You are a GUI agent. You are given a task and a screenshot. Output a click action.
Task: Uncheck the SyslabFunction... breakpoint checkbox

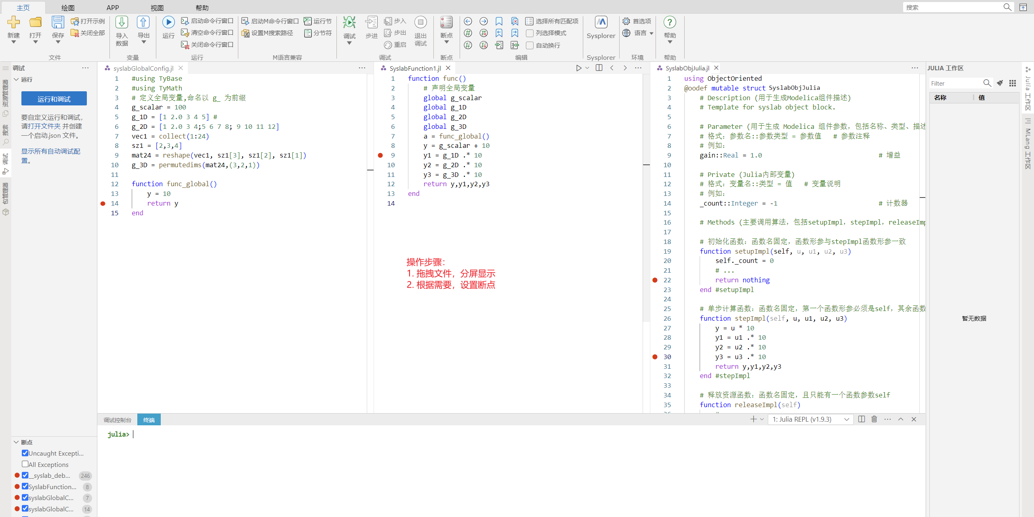pyautogui.click(x=25, y=486)
